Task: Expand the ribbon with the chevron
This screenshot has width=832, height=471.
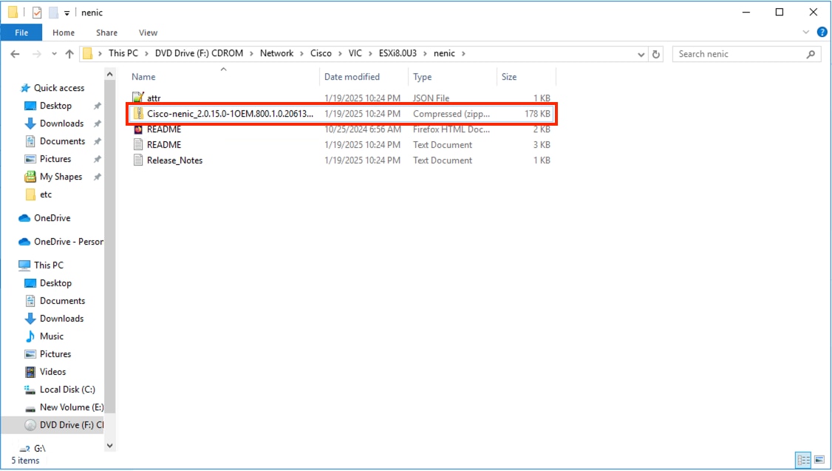Action: point(806,33)
